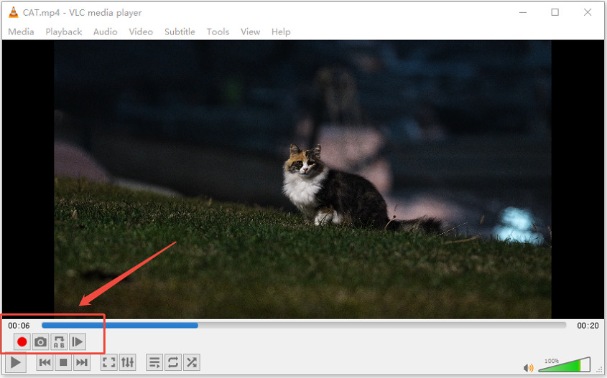Maximize the VLC window

[x=555, y=12]
